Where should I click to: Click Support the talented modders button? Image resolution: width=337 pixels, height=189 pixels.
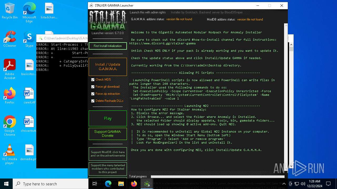point(108,169)
